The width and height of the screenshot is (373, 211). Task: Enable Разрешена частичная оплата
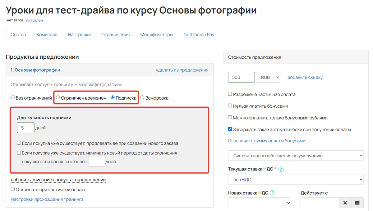click(230, 94)
